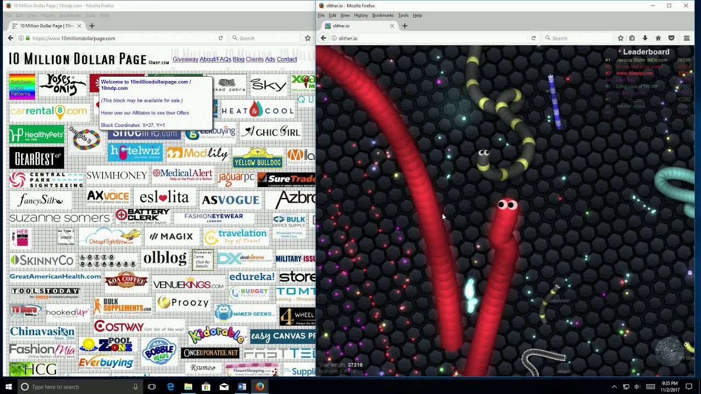Viewport: 701px width, 394px height.
Task: Click the Rainbow Loom Patterns ad
Action: click(x=22, y=86)
